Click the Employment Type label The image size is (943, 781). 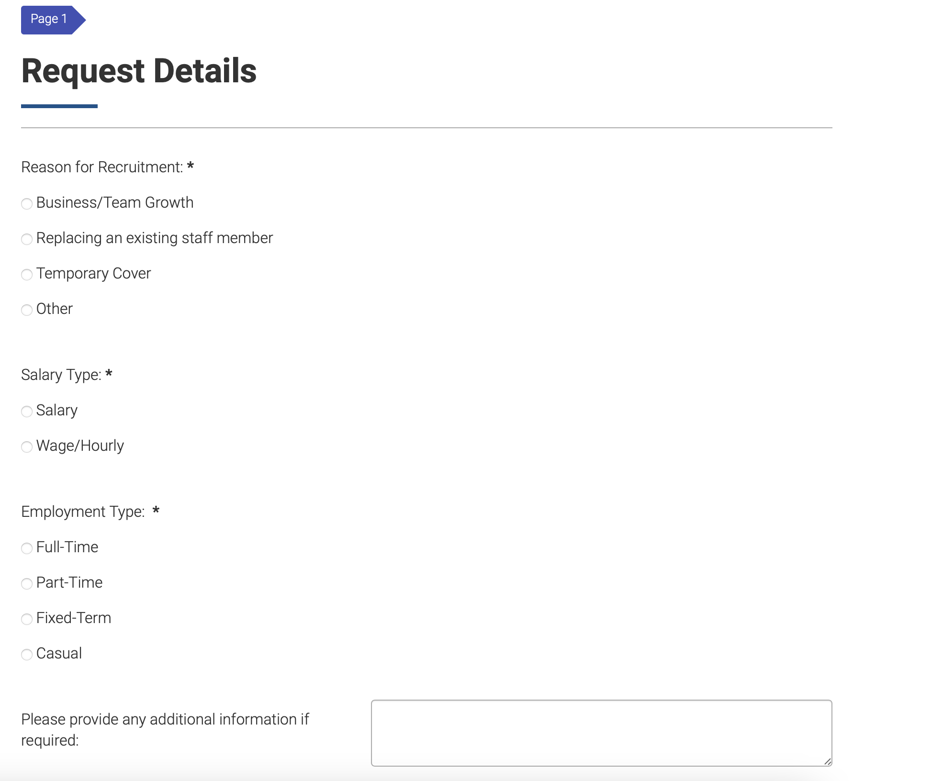[x=83, y=512]
